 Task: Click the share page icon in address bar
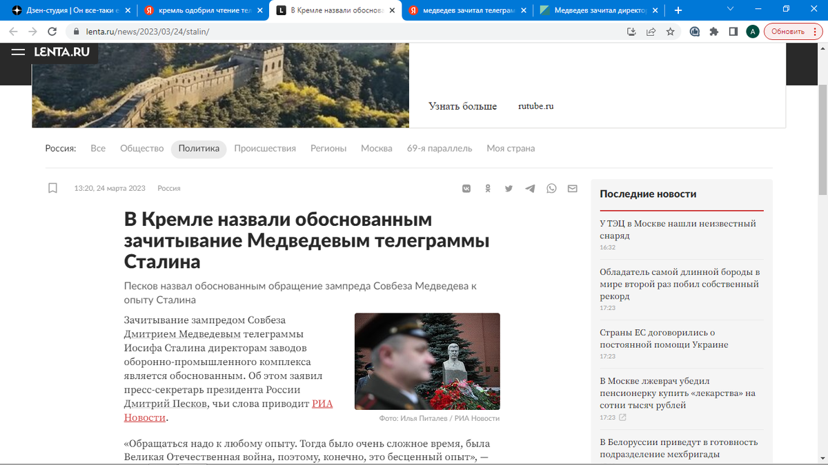(x=651, y=32)
